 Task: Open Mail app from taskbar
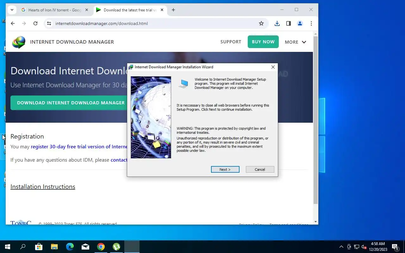pyautogui.click(x=85, y=247)
